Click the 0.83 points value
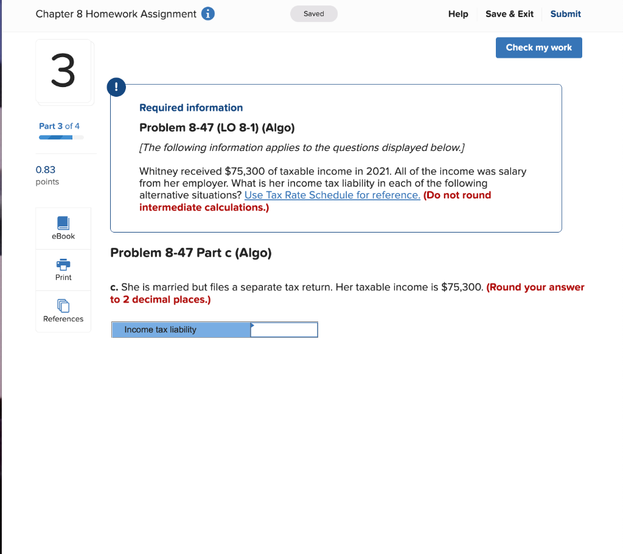The width and height of the screenshot is (623, 554). pyautogui.click(x=46, y=170)
